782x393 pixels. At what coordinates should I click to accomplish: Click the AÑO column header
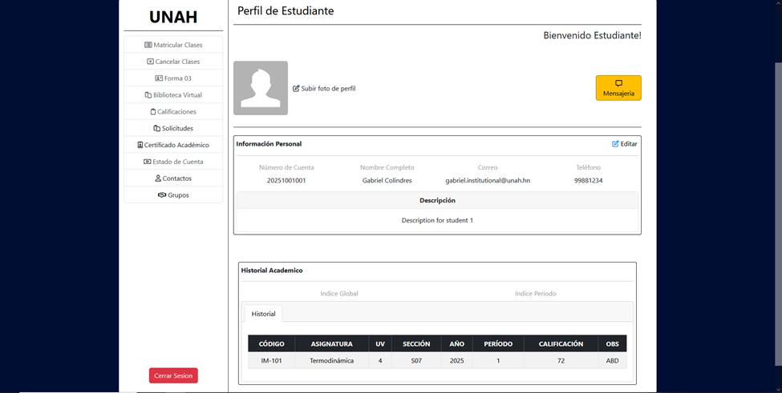pos(457,343)
